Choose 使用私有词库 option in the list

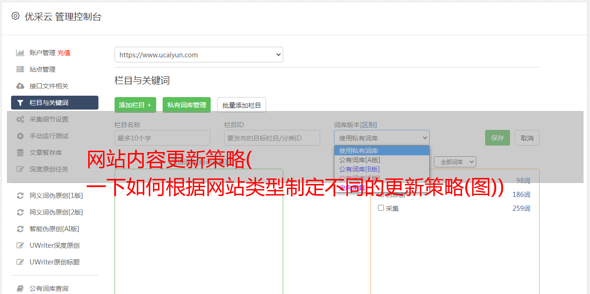pos(382,151)
